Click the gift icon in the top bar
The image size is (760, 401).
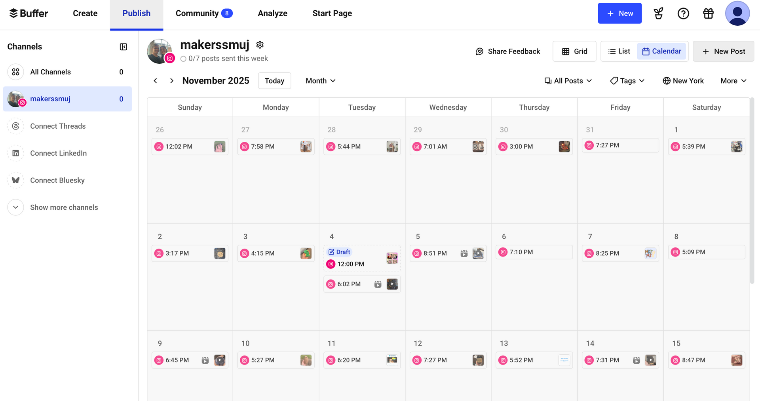pos(708,13)
